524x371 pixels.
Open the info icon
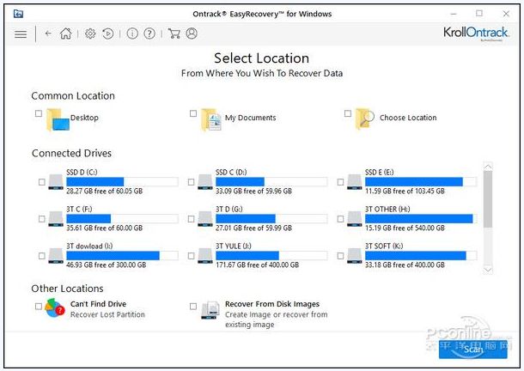pyautogui.click(x=132, y=33)
